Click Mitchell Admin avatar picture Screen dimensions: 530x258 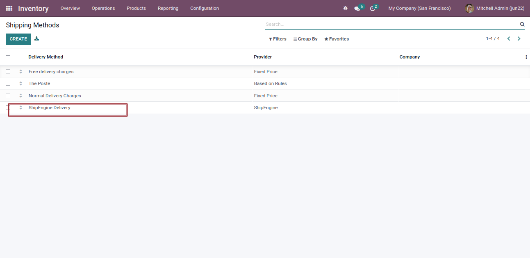(470, 8)
